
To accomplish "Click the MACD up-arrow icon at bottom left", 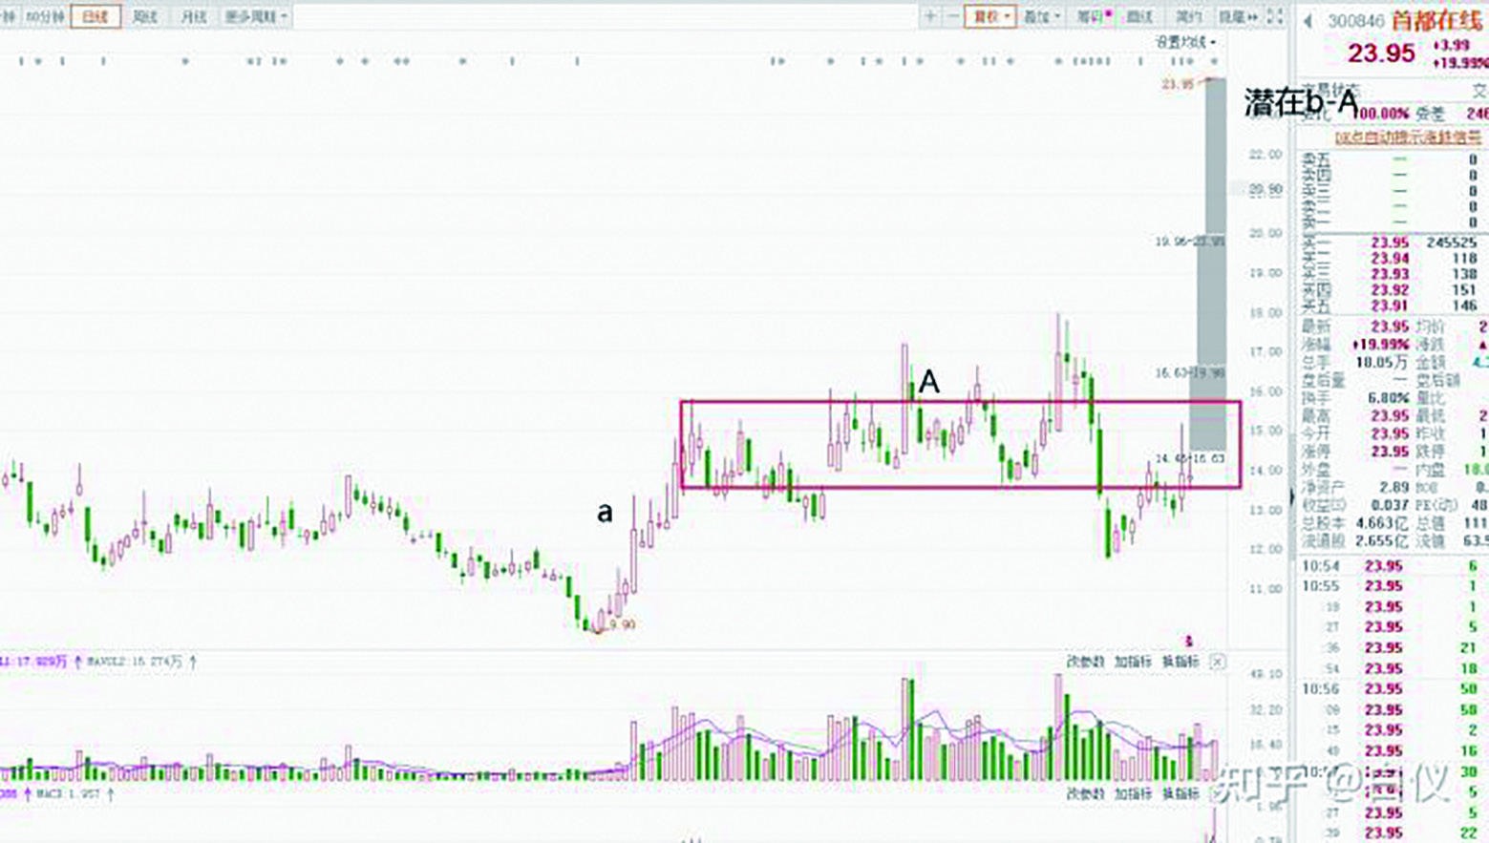I will [x=110, y=793].
